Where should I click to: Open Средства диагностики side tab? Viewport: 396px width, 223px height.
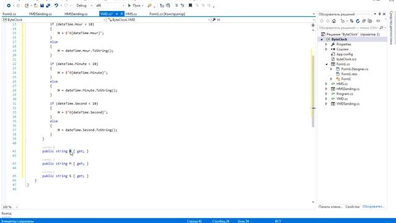[x=392, y=28]
